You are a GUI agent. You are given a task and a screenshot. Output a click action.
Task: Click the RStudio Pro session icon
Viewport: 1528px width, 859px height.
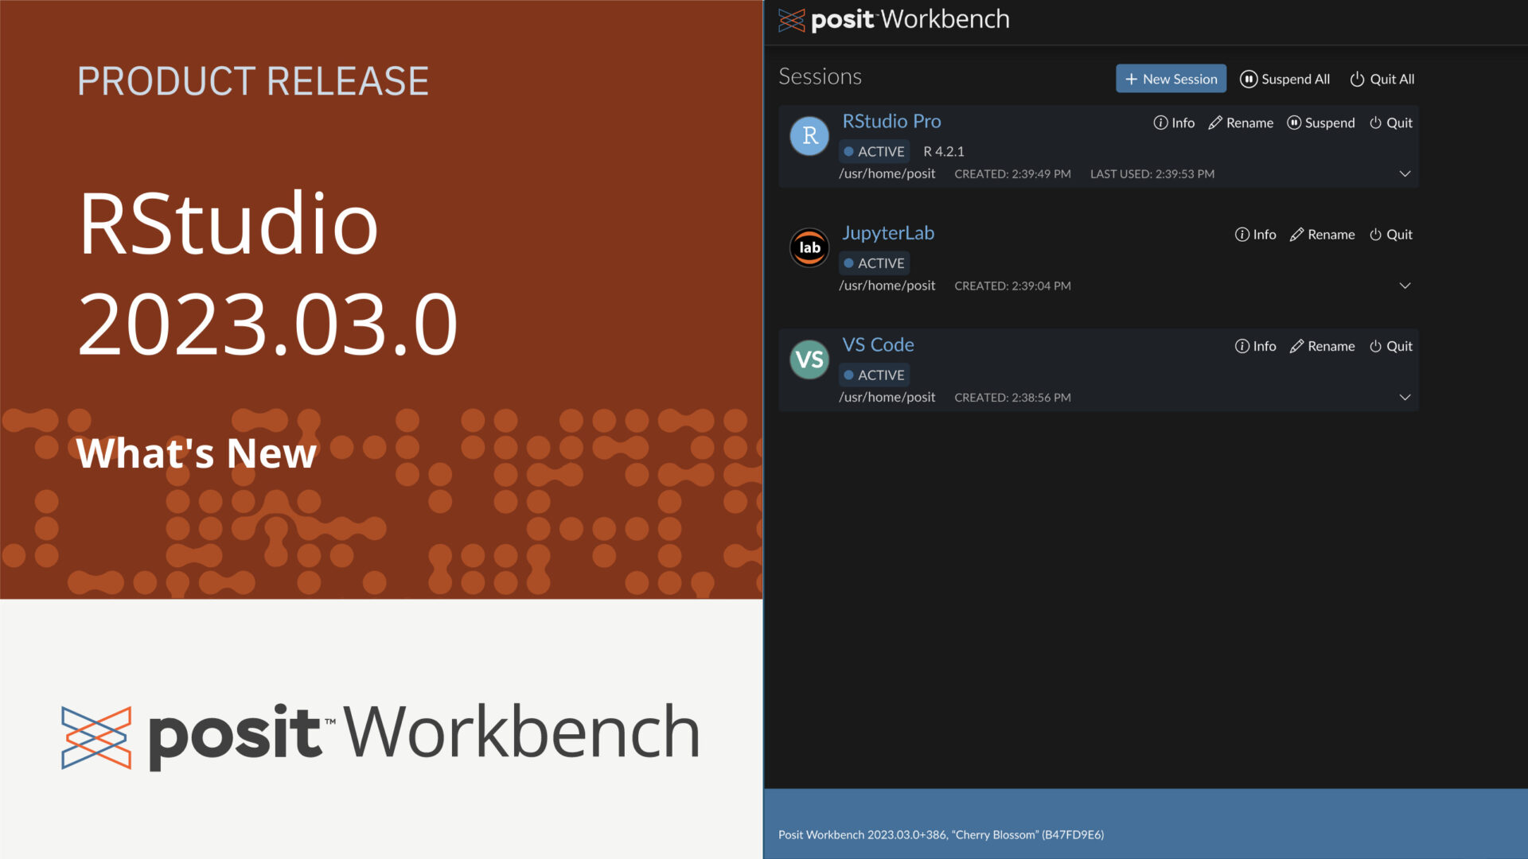coord(808,134)
